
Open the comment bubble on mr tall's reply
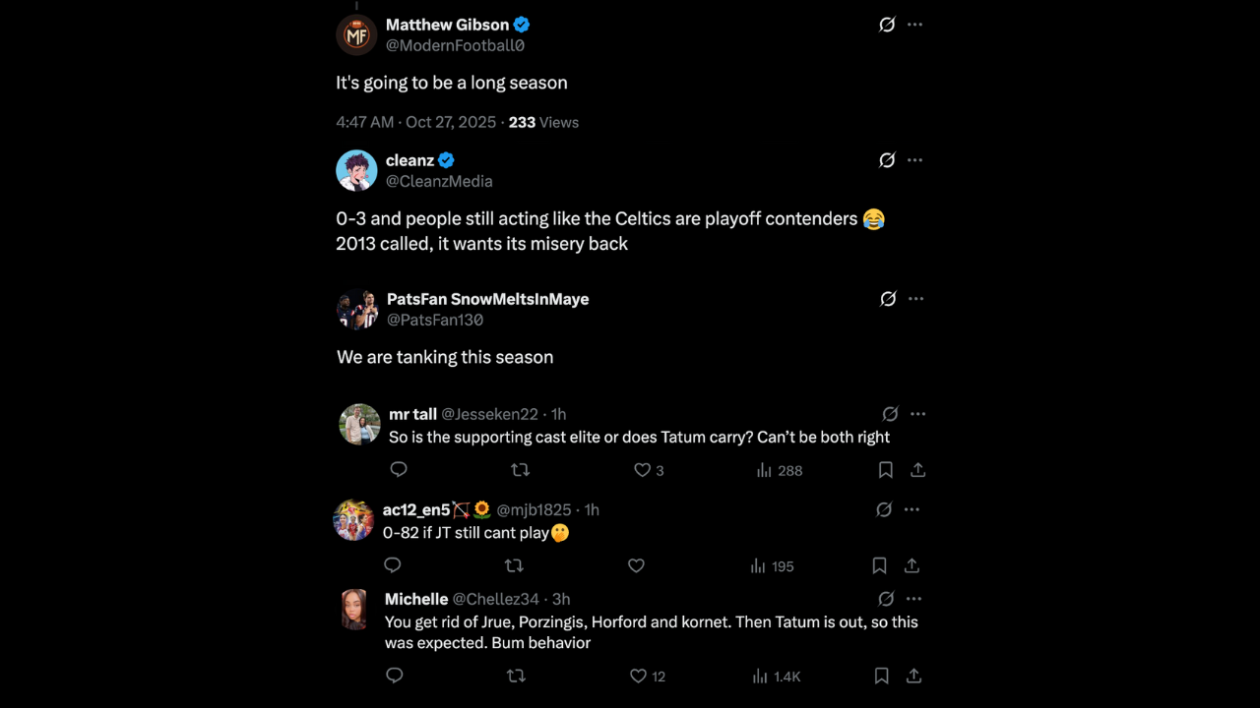[399, 470]
